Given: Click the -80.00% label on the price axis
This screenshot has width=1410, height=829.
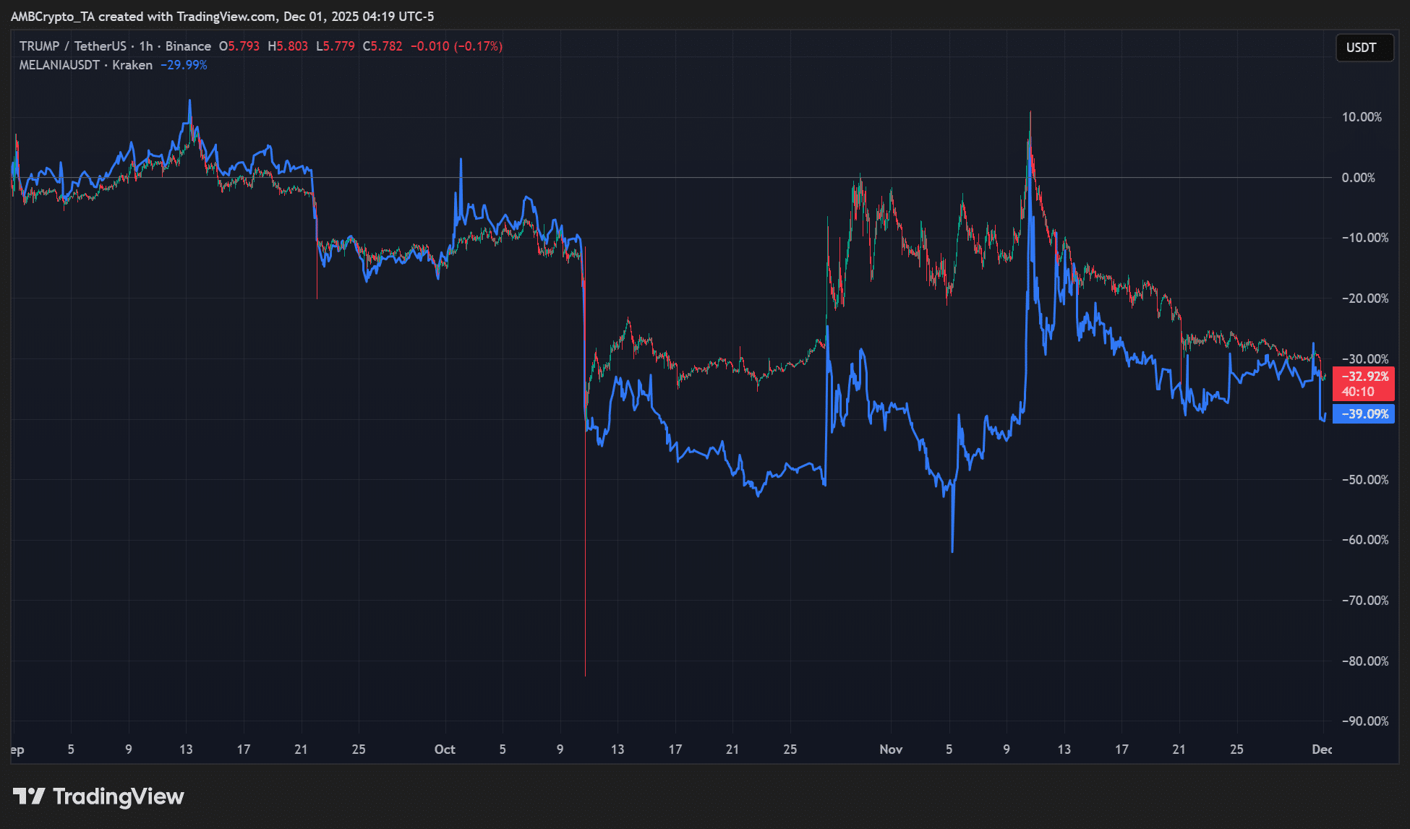Looking at the screenshot, I should (1364, 661).
